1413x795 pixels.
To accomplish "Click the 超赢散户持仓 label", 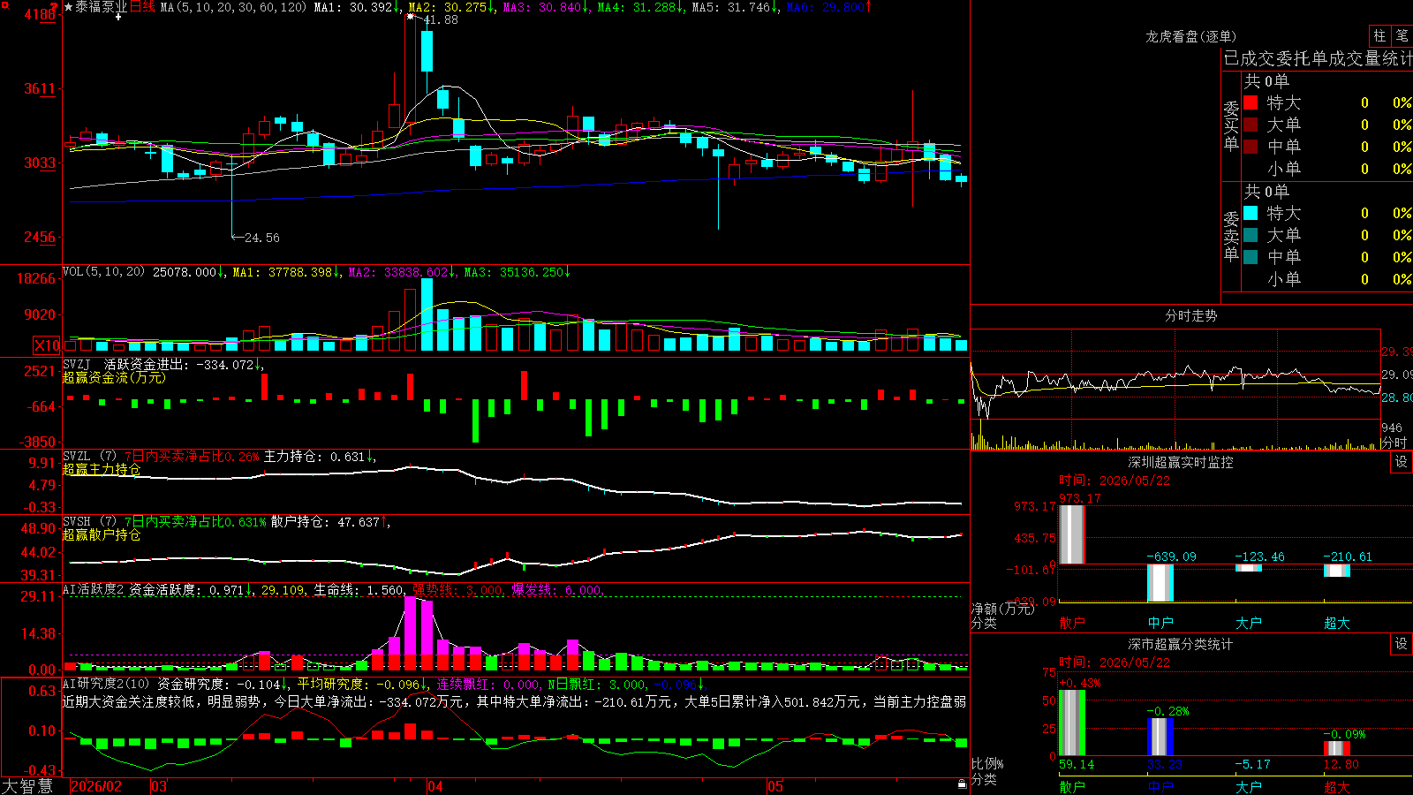I will (102, 534).
